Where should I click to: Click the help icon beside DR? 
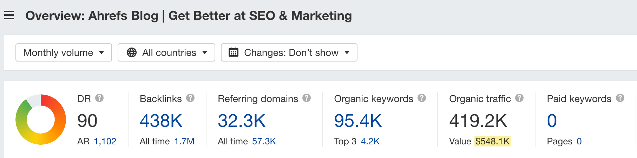(x=99, y=98)
